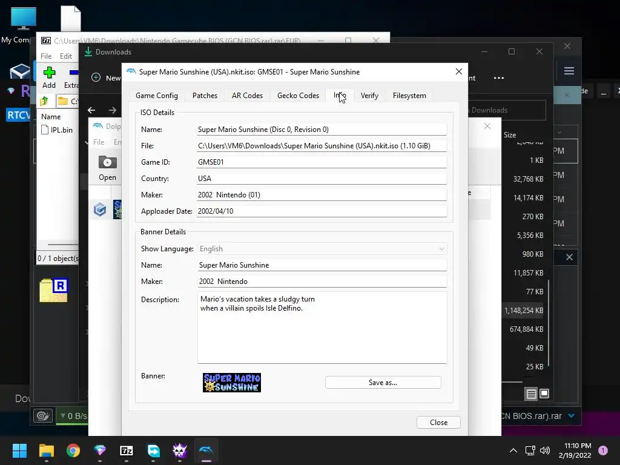Open the File menu in Dolphin window
Screen dimensions: 620x465
pyautogui.click(x=99, y=142)
